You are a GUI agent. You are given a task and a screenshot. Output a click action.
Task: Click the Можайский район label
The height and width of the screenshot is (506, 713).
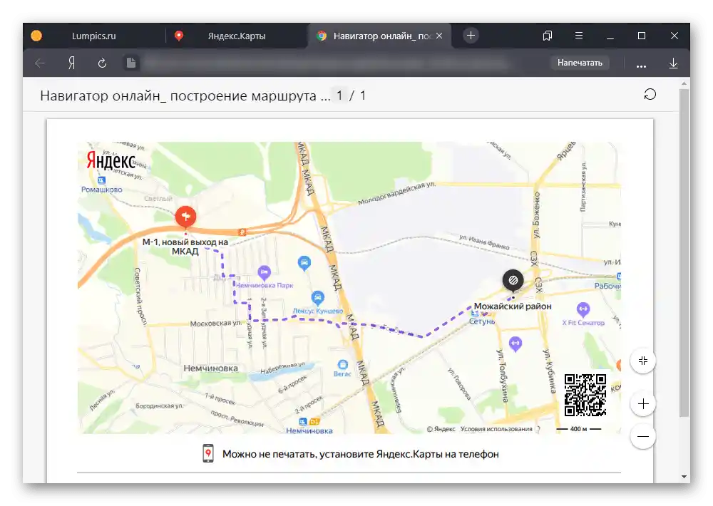tap(513, 306)
